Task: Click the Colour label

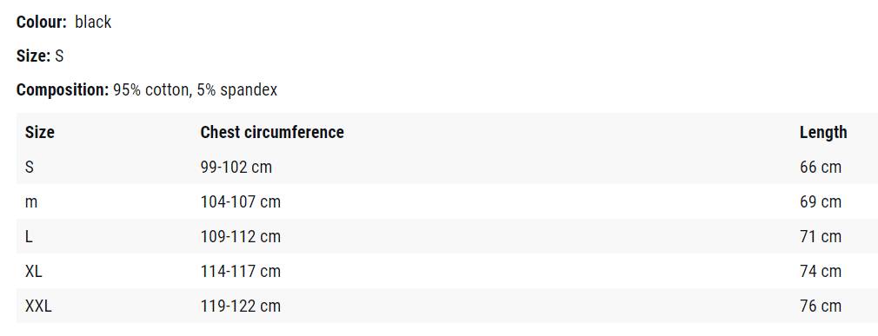Action: coord(42,23)
